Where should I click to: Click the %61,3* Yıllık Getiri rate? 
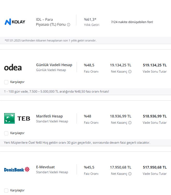point(92,22)
